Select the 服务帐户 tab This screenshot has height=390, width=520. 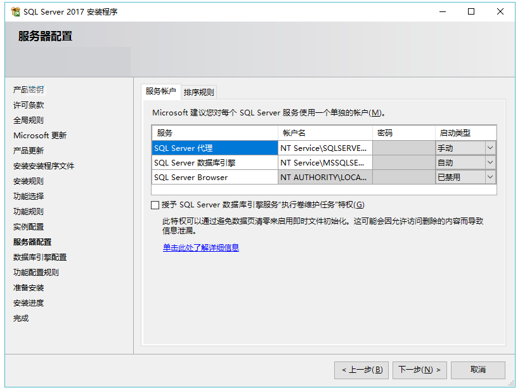click(161, 91)
